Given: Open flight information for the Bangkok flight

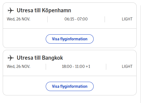Looking at the screenshot, I should coord(70,86).
